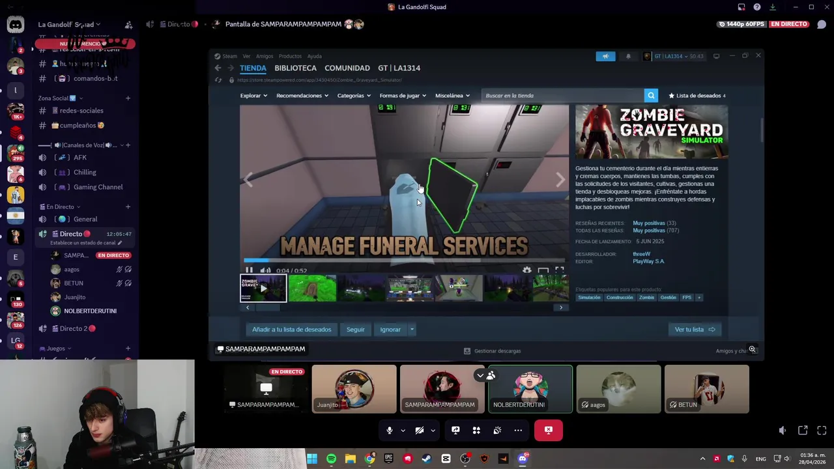Open Discord home direct messages icon

tap(15, 25)
